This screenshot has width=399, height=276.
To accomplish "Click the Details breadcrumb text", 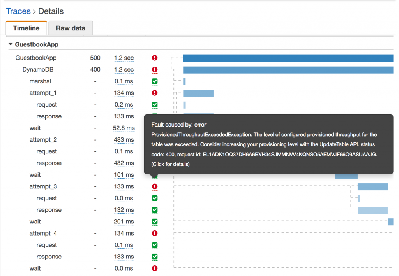I will point(51,11).
